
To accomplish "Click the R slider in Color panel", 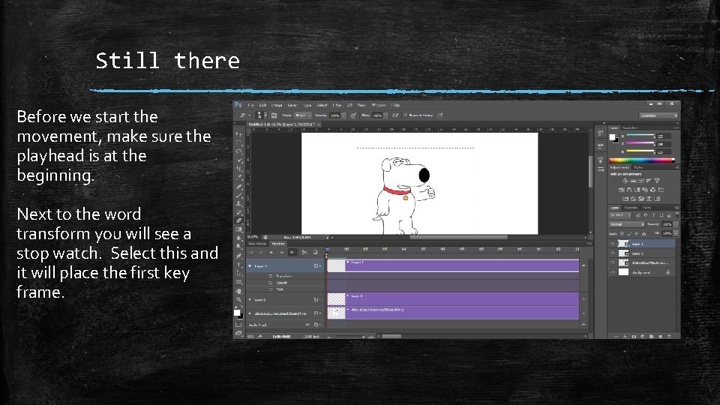I will pyautogui.click(x=640, y=134).
